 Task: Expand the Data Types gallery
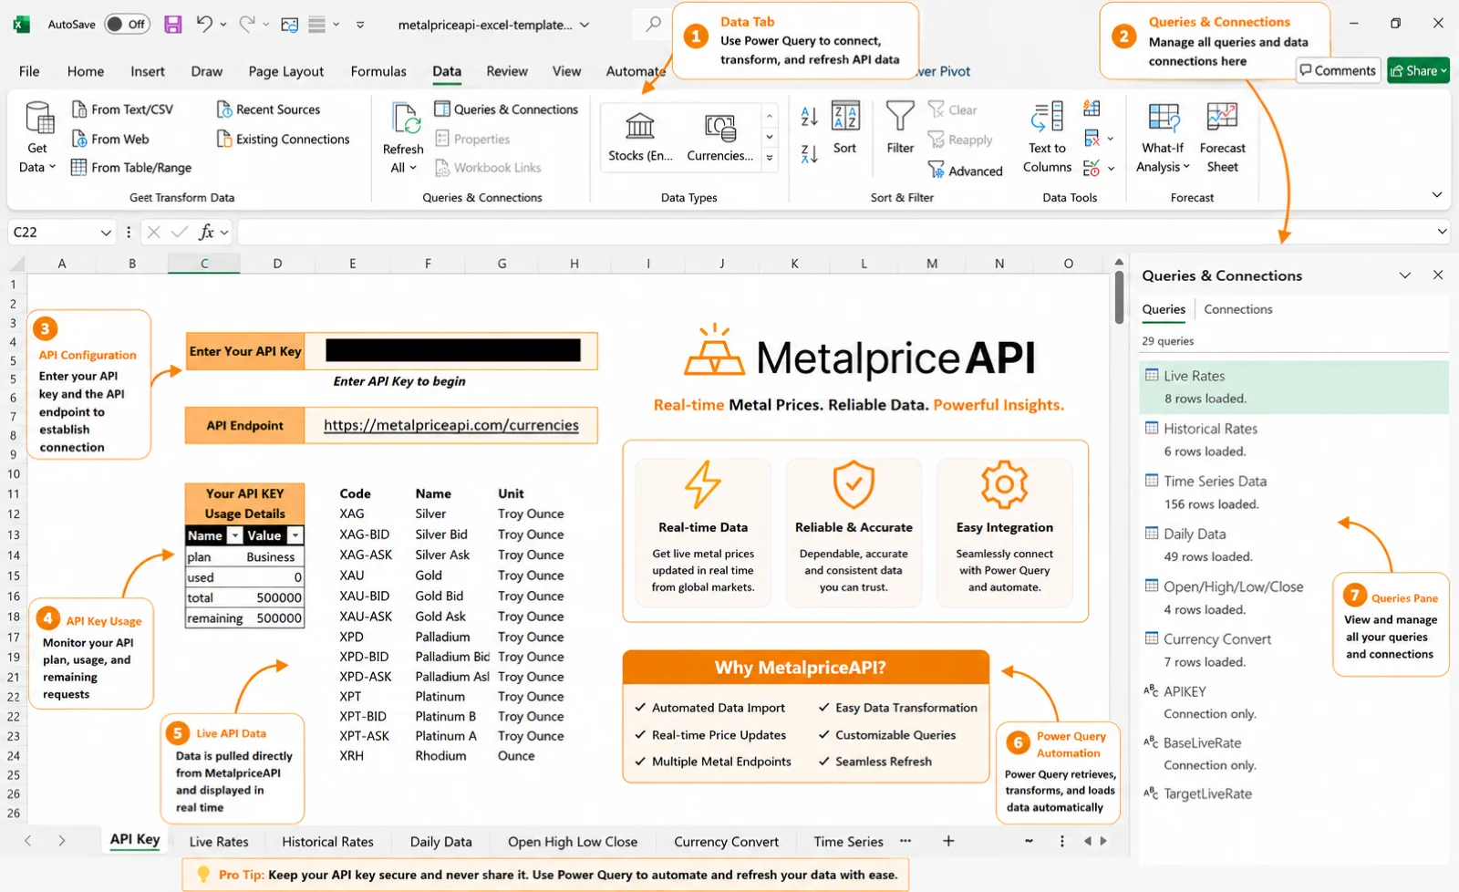pos(770,158)
